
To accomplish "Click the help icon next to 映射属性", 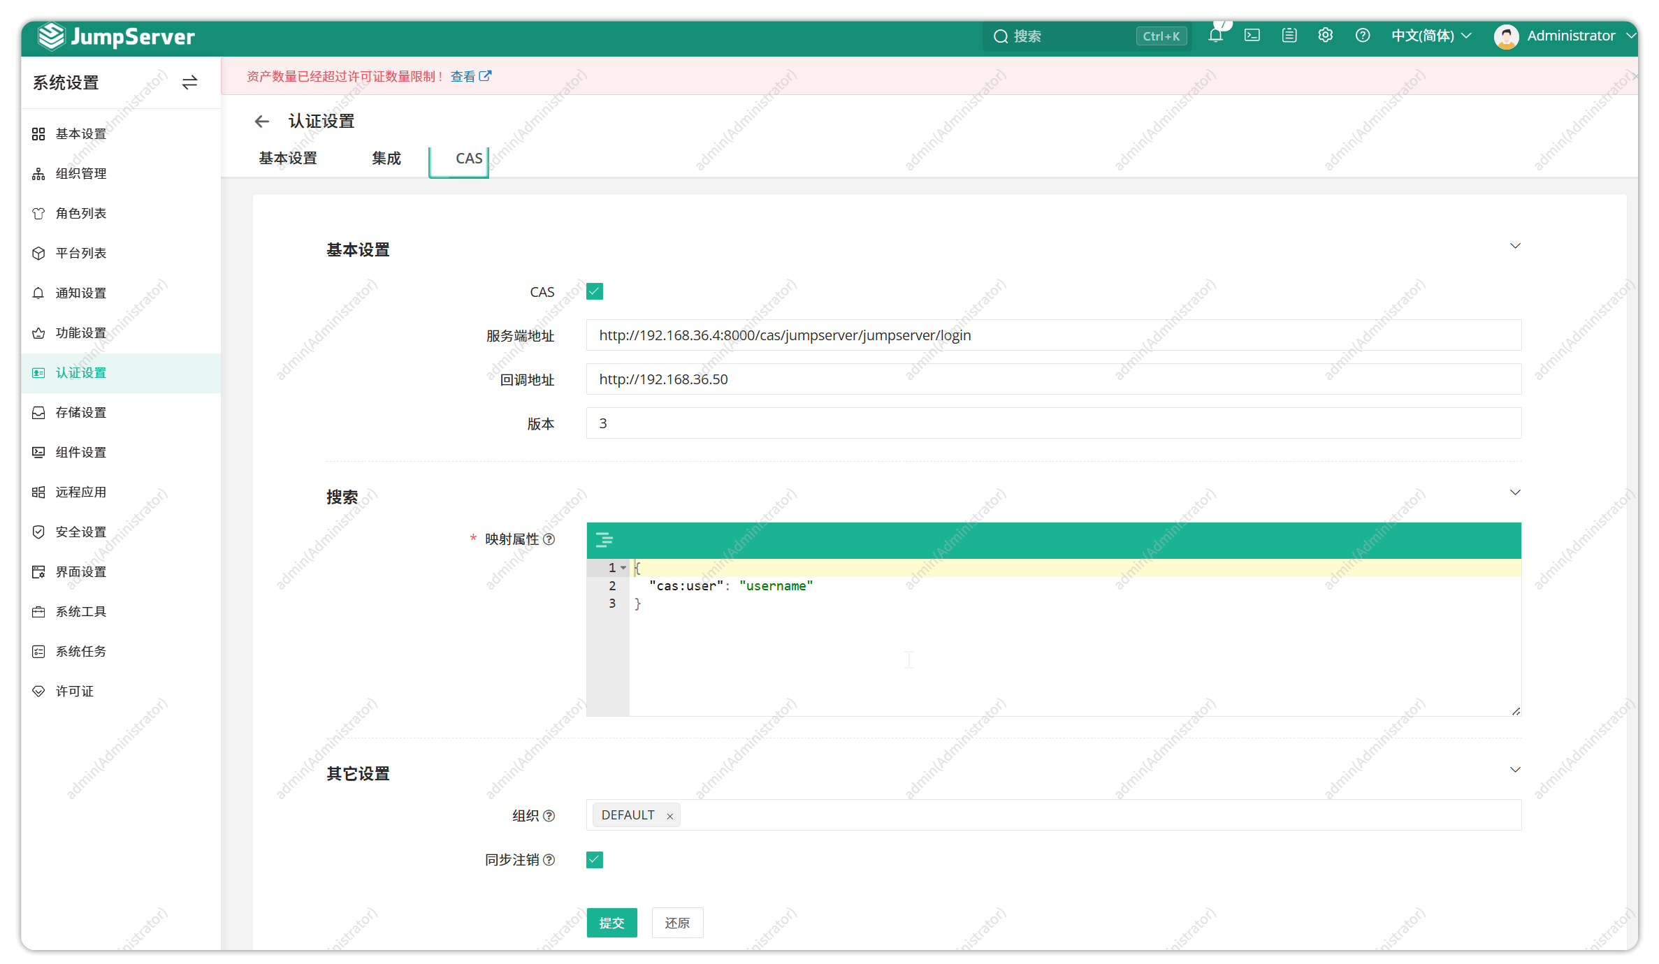I will (549, 539).
